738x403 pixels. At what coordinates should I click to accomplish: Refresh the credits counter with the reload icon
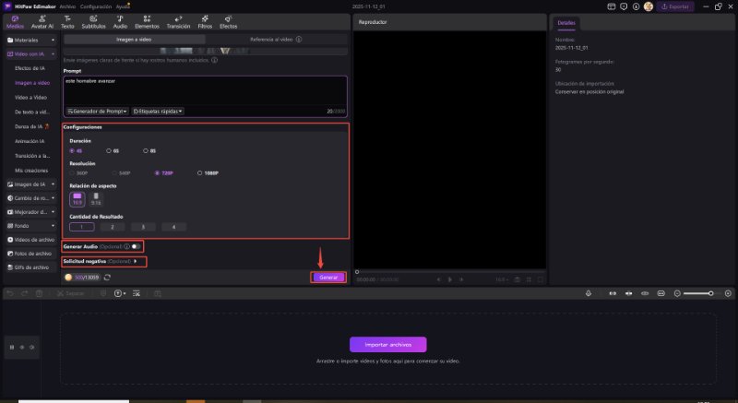(x=107, y=278)
